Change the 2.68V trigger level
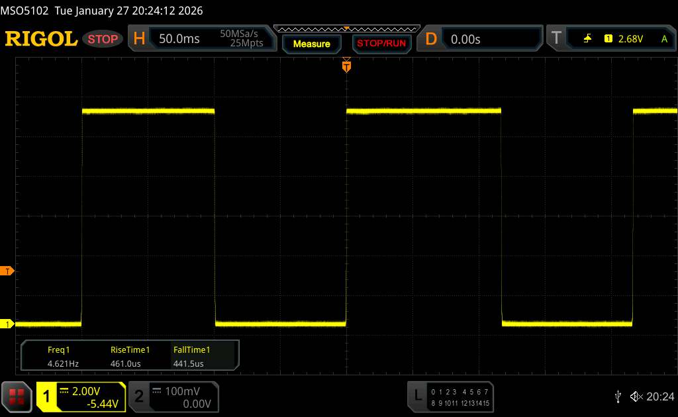The height and width of the screenshot is (417, 678). [x=630, y=39]
